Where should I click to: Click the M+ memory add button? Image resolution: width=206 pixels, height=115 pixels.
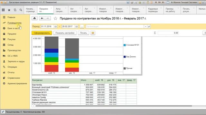tap(160, 2)
